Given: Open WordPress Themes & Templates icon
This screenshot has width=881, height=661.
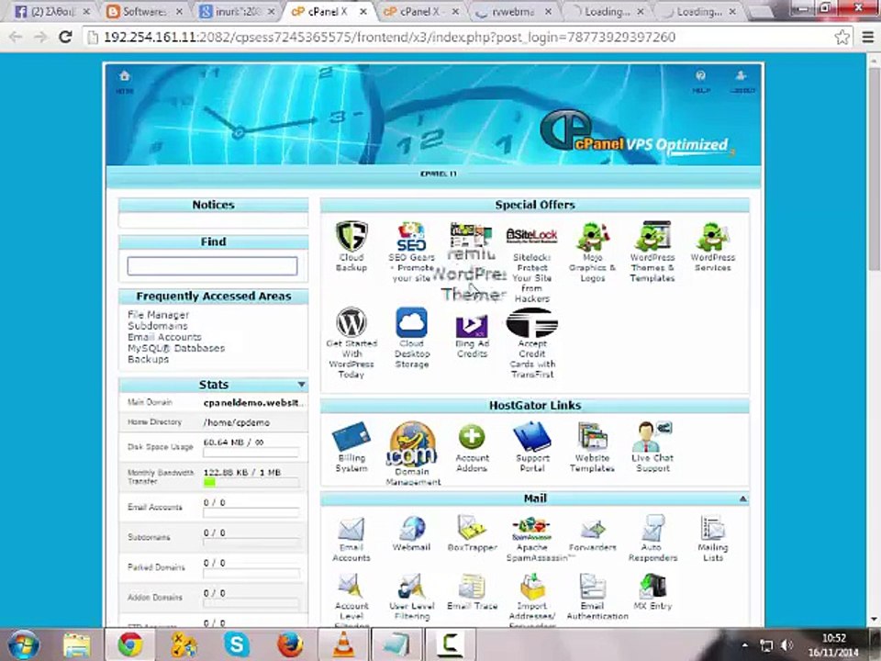Looking at the screenshot, I should [x=652, y=237].
